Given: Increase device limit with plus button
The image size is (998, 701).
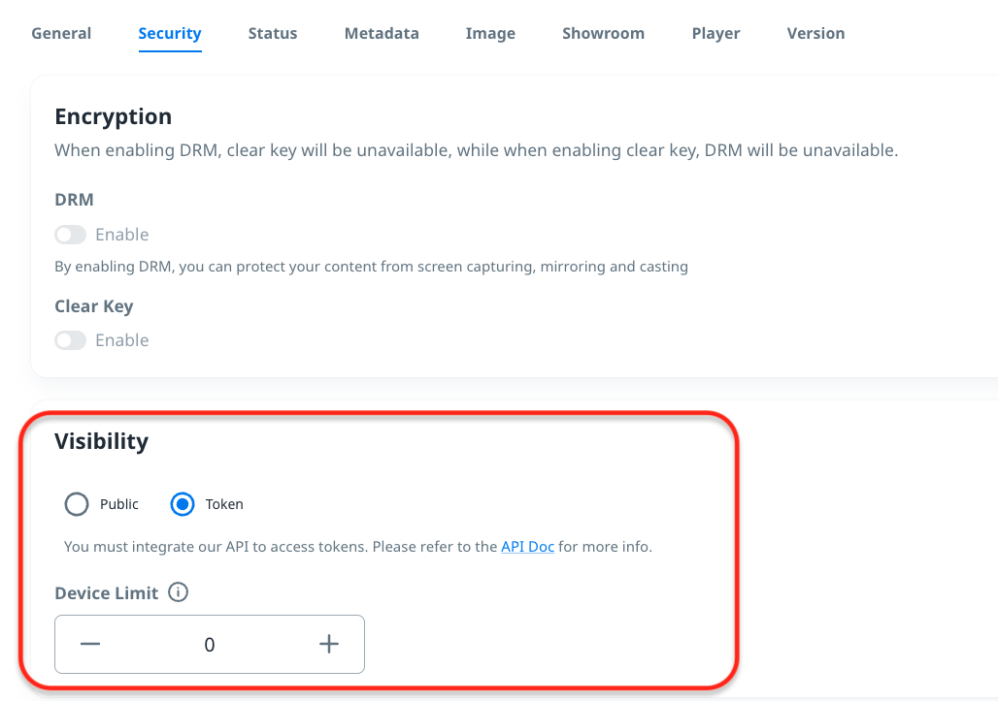Looking at the screenshot, I should coord(329,644).
